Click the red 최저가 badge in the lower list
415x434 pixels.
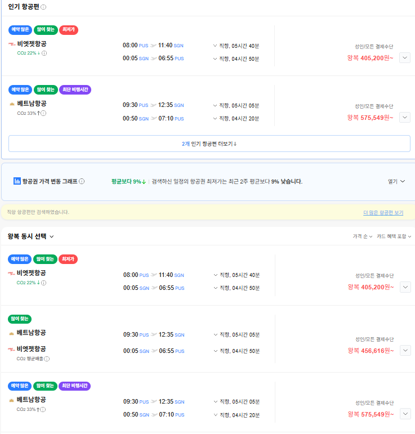pyautogui.click(x=68, y=259)
